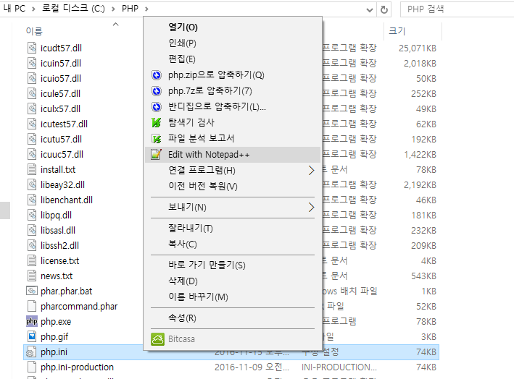This screenshot has width=514, height=379.
Task: Sort by 이름 column header
Action: pyautogui.click(x=34, y=31)
